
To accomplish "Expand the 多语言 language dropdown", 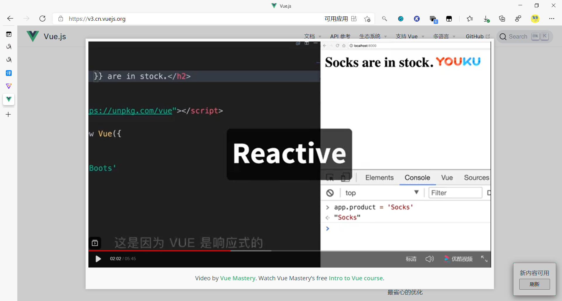I will (x=444, y=37).
